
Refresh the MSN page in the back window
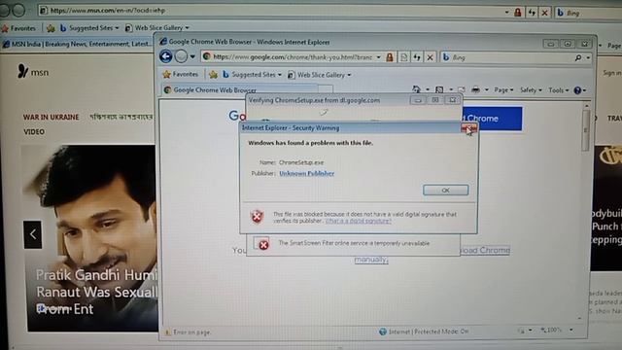[x=532, y=13]
